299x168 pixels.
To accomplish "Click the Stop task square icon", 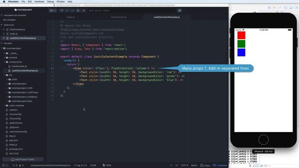I will click(84, 10).
